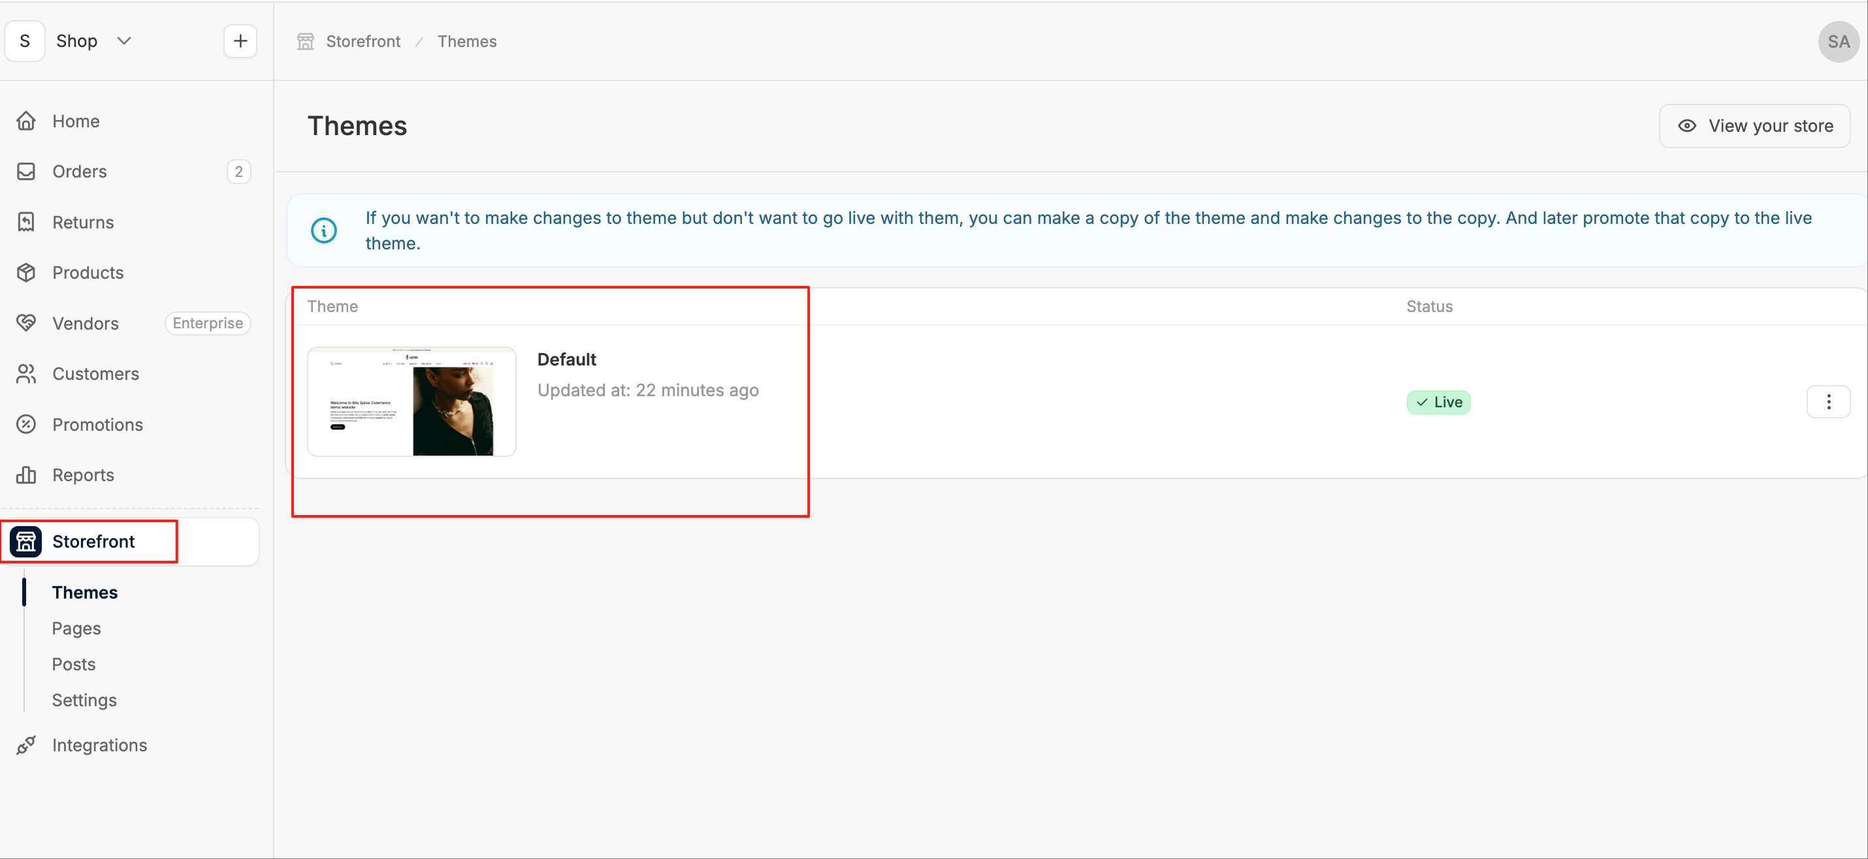Click the Default theme name
The height and width of the screenshot is (859, 1868).
click(566, 360)
